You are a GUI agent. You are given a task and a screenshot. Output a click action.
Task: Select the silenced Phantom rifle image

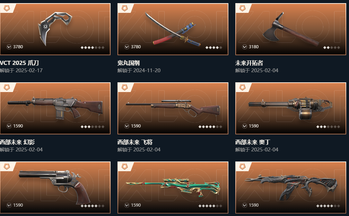55,107
